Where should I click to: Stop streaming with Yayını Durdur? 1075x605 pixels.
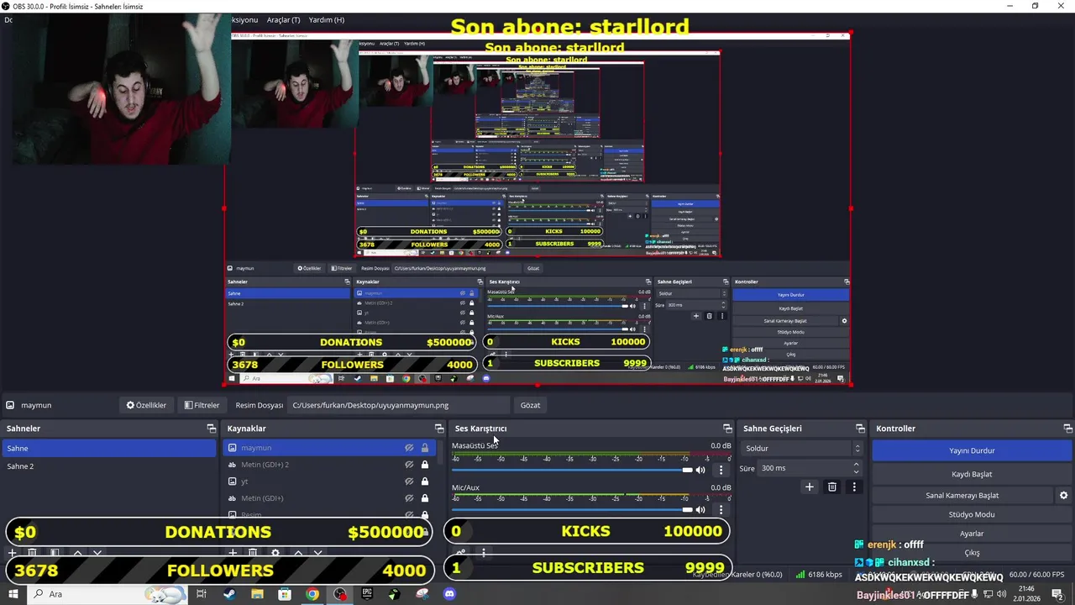[x=972, y=450]
